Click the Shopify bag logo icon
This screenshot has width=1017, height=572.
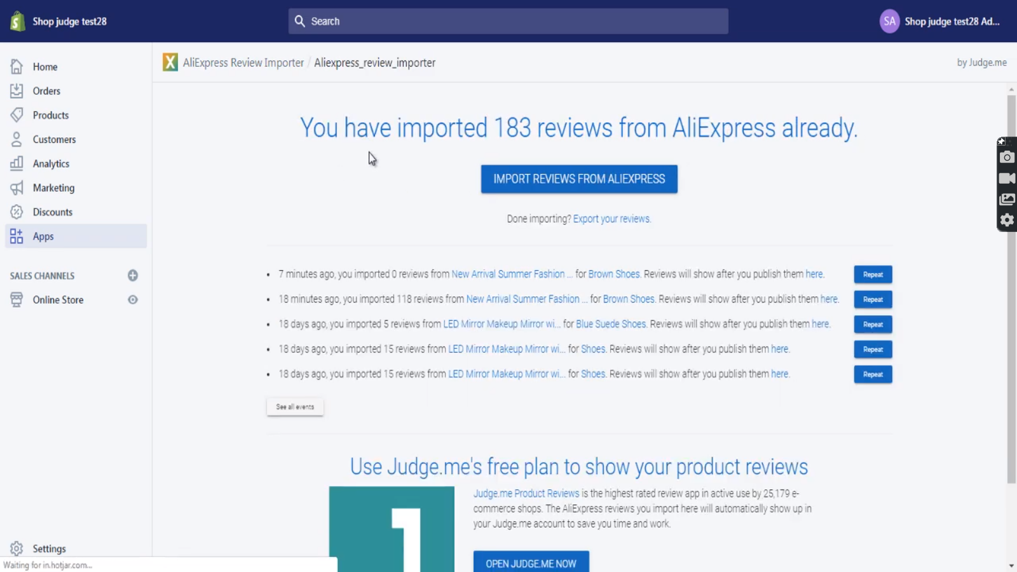coord(17,21)
